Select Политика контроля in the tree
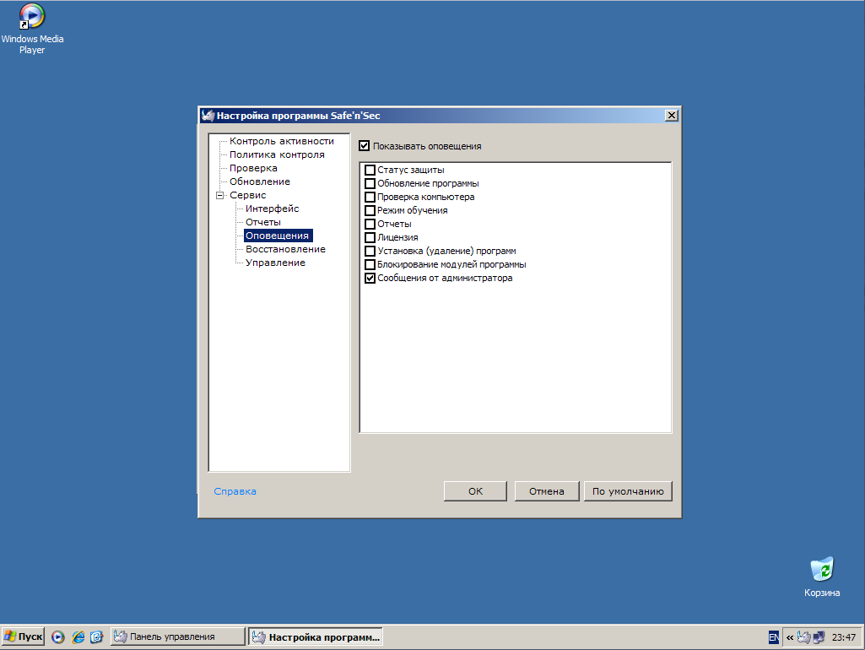 click(x=277, y=154)
